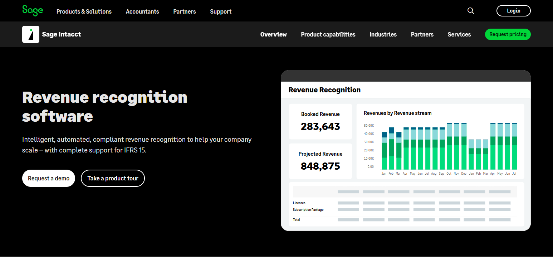Open the Product capabilities tab
The width and height of the screenshot is (553, 262).
click(x=328, y=34)
